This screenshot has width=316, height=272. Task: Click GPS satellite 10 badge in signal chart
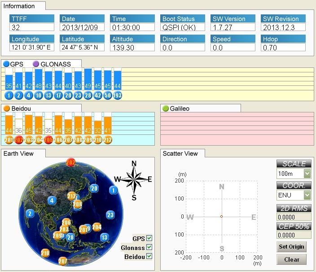39,95
